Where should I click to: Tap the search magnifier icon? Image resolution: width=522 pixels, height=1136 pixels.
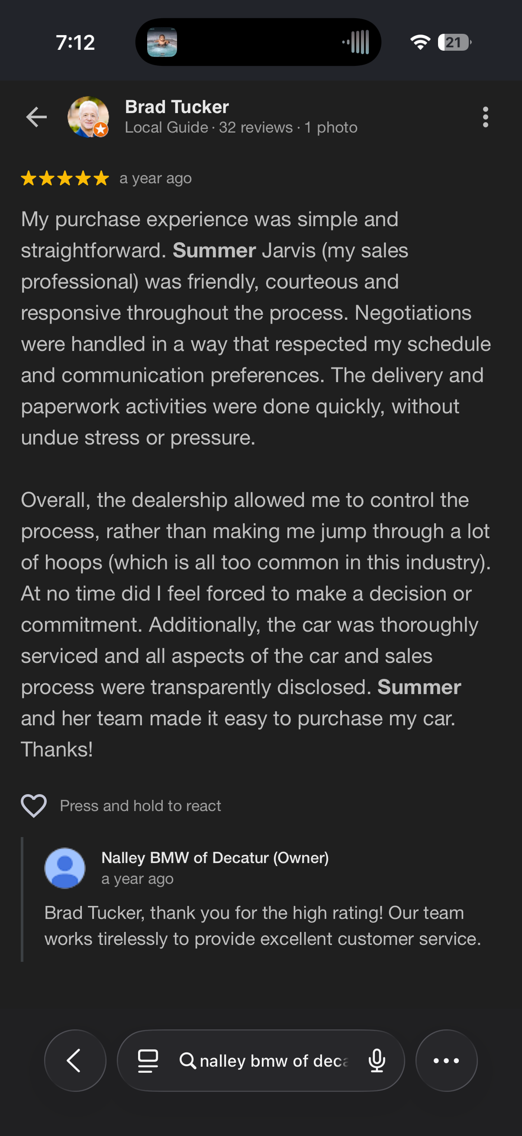[189, 1061]
